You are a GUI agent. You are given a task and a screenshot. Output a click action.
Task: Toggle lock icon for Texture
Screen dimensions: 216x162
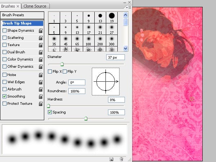pos(41,45)
